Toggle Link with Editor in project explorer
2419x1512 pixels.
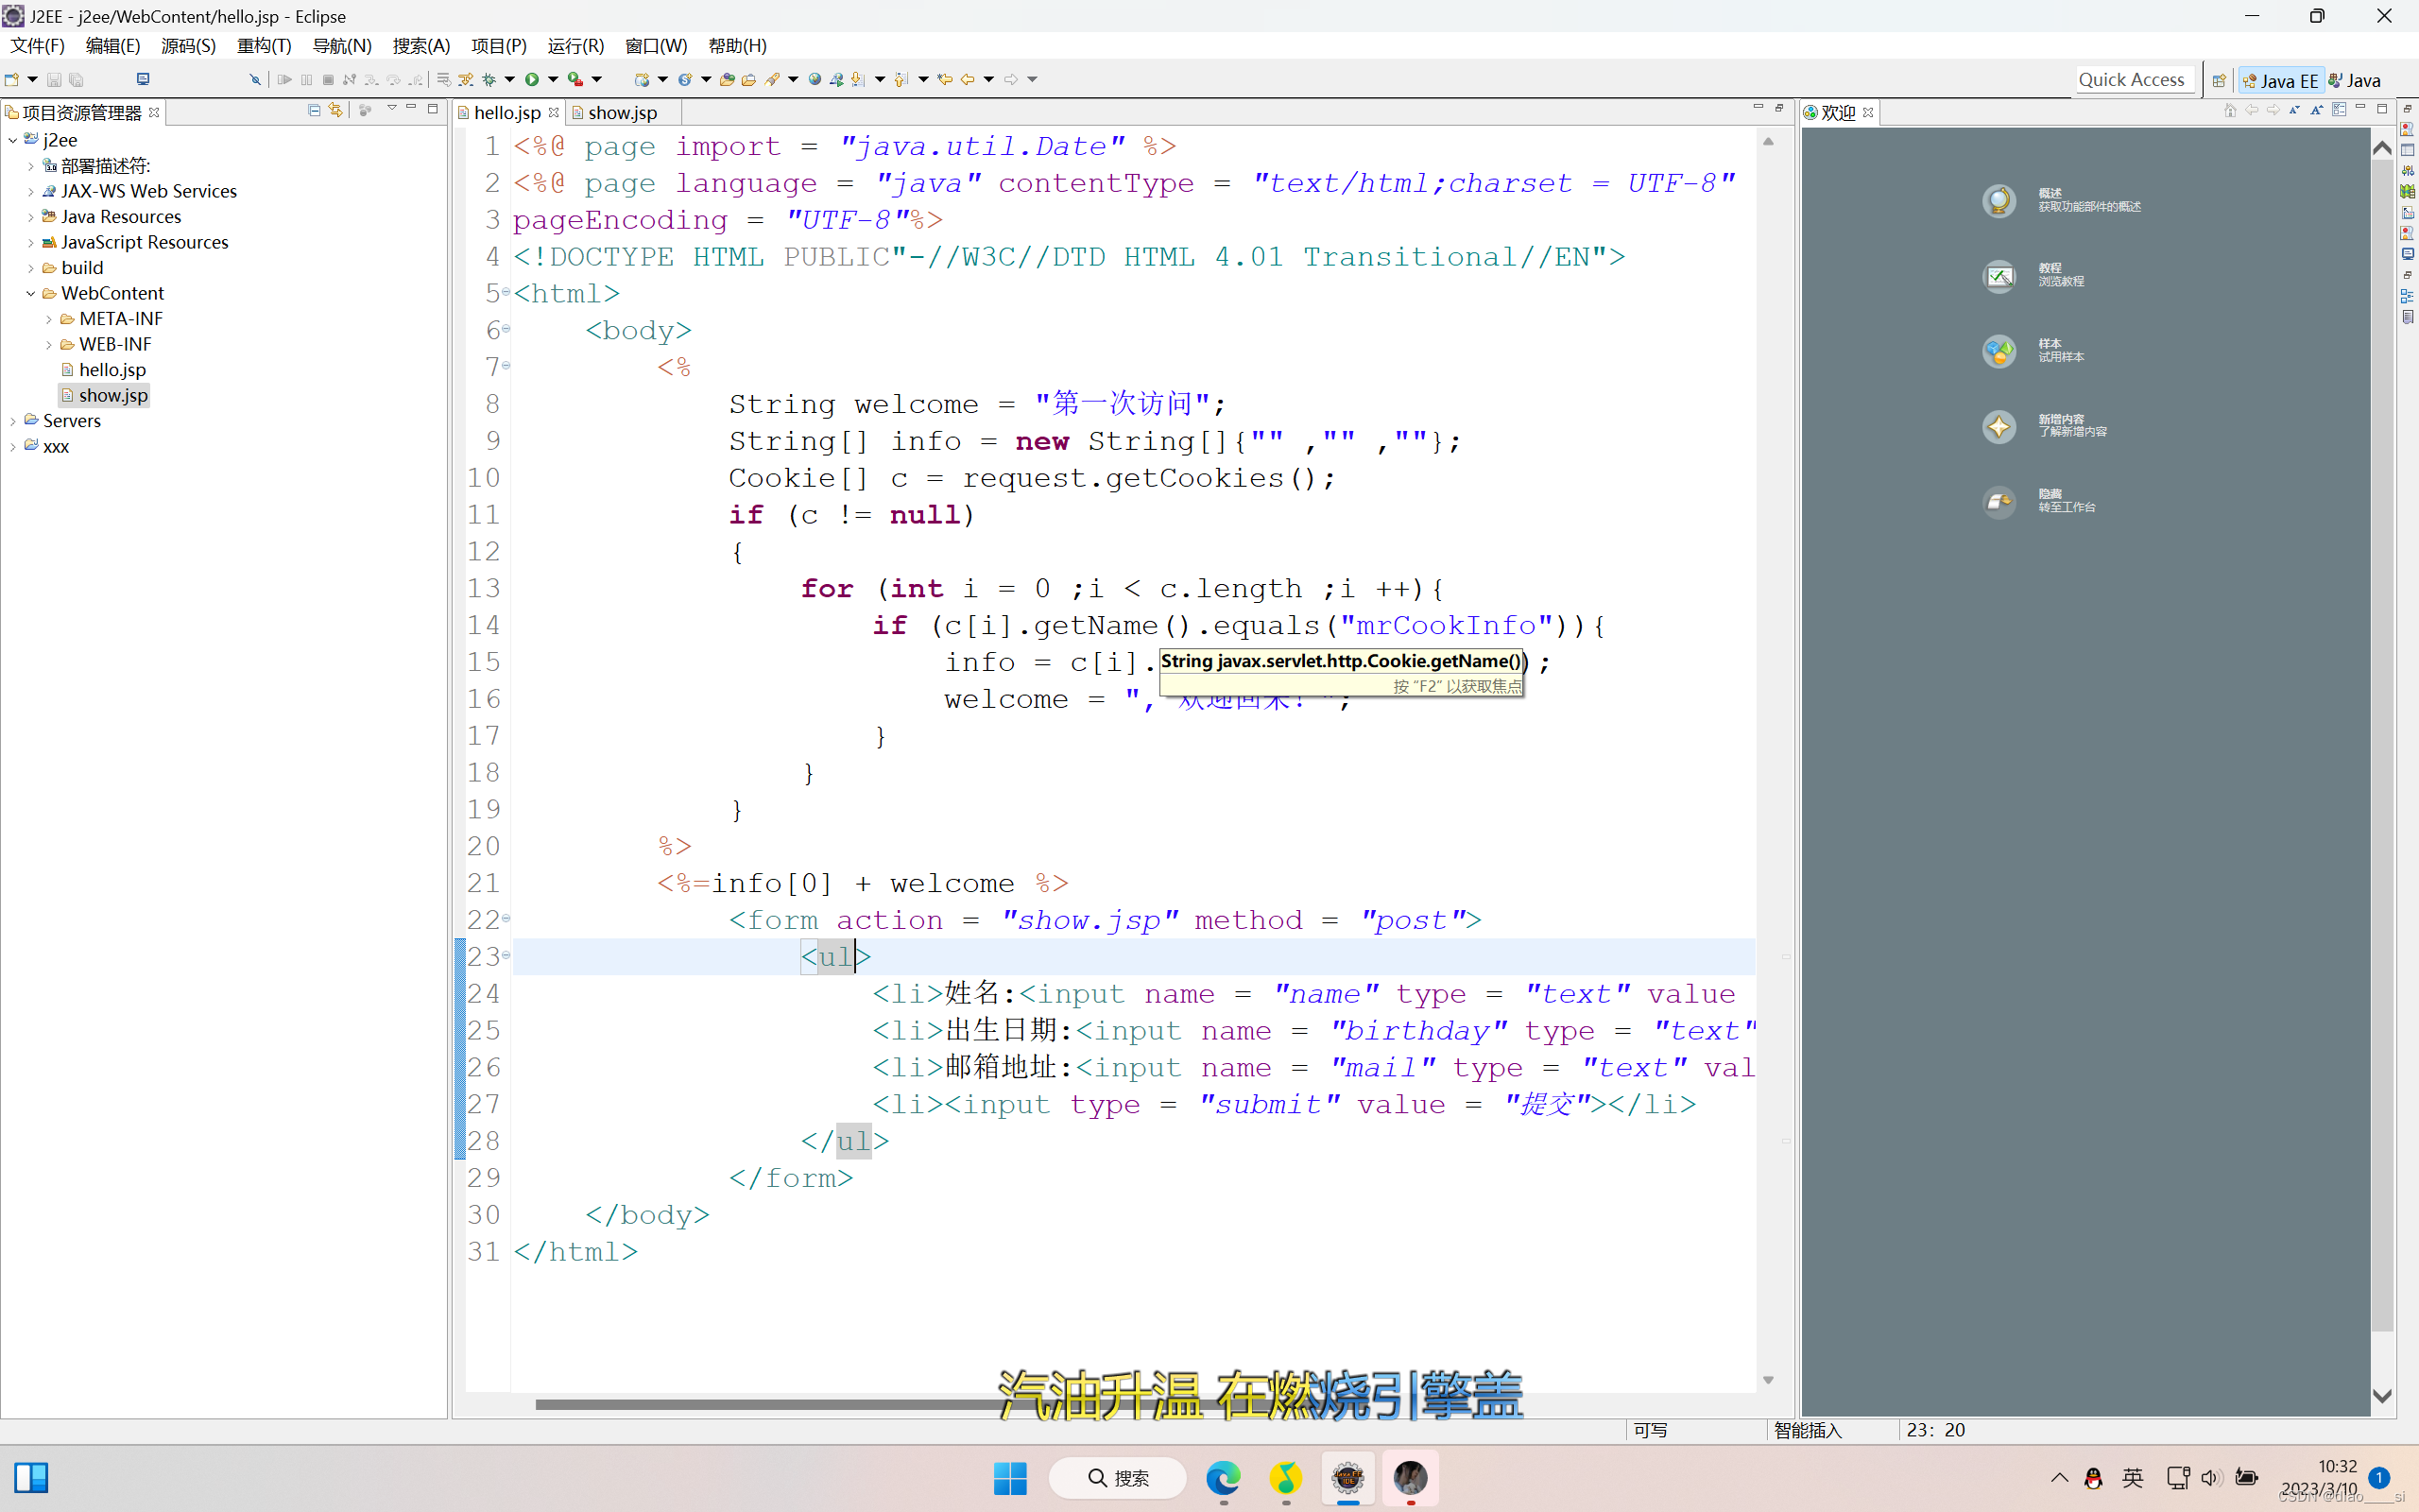tap(335, 110)
